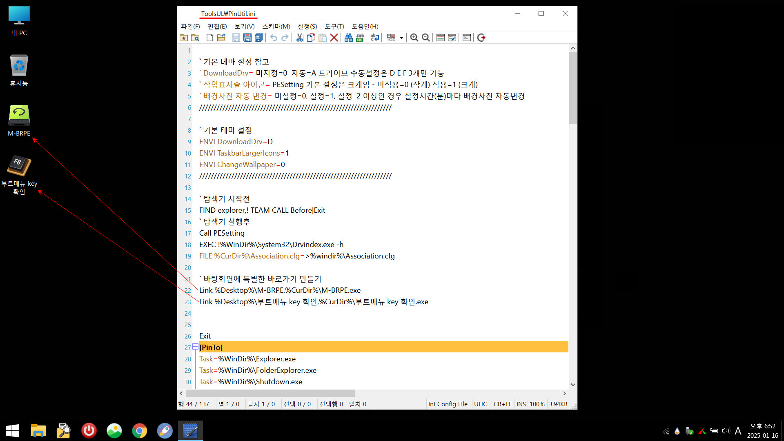784x441 pixels.
Task: Click the Copy icon in toolbar
Action: (311, 38)
